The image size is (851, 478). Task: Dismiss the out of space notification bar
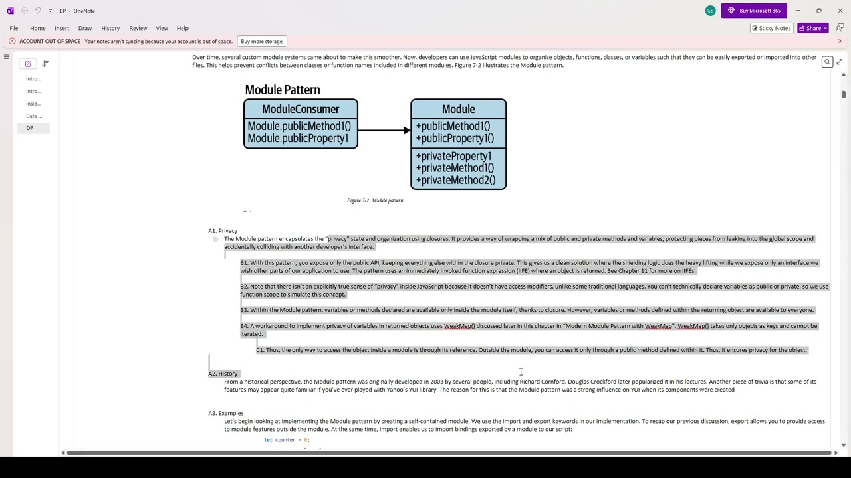click(840, 41)
